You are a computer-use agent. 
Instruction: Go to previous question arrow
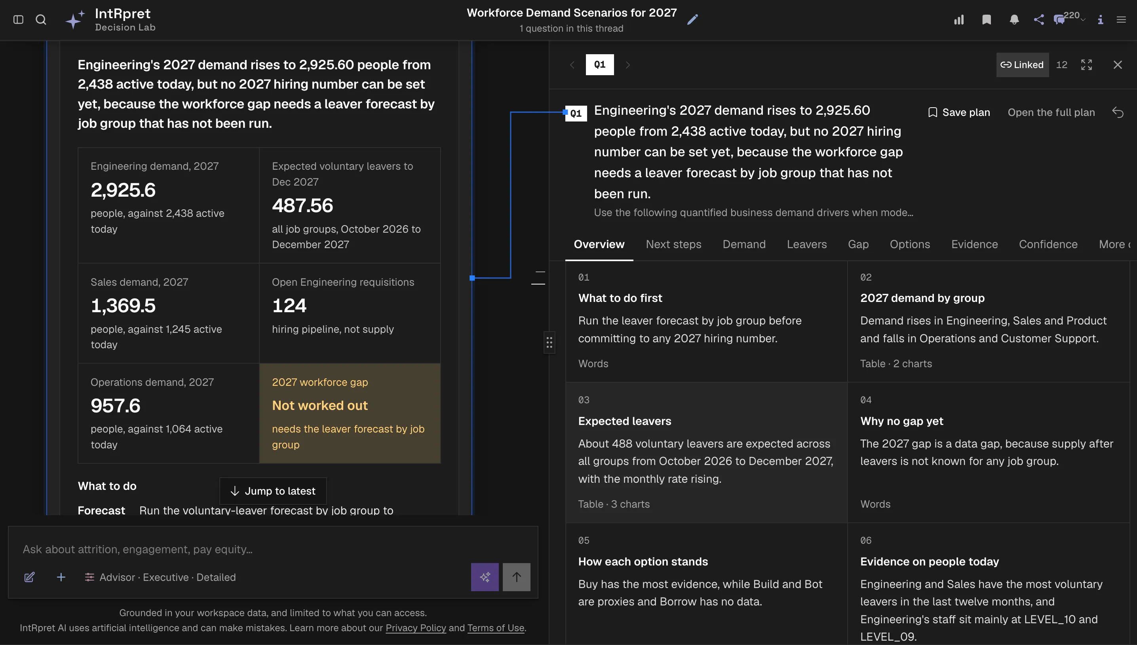tap(572, 64)
